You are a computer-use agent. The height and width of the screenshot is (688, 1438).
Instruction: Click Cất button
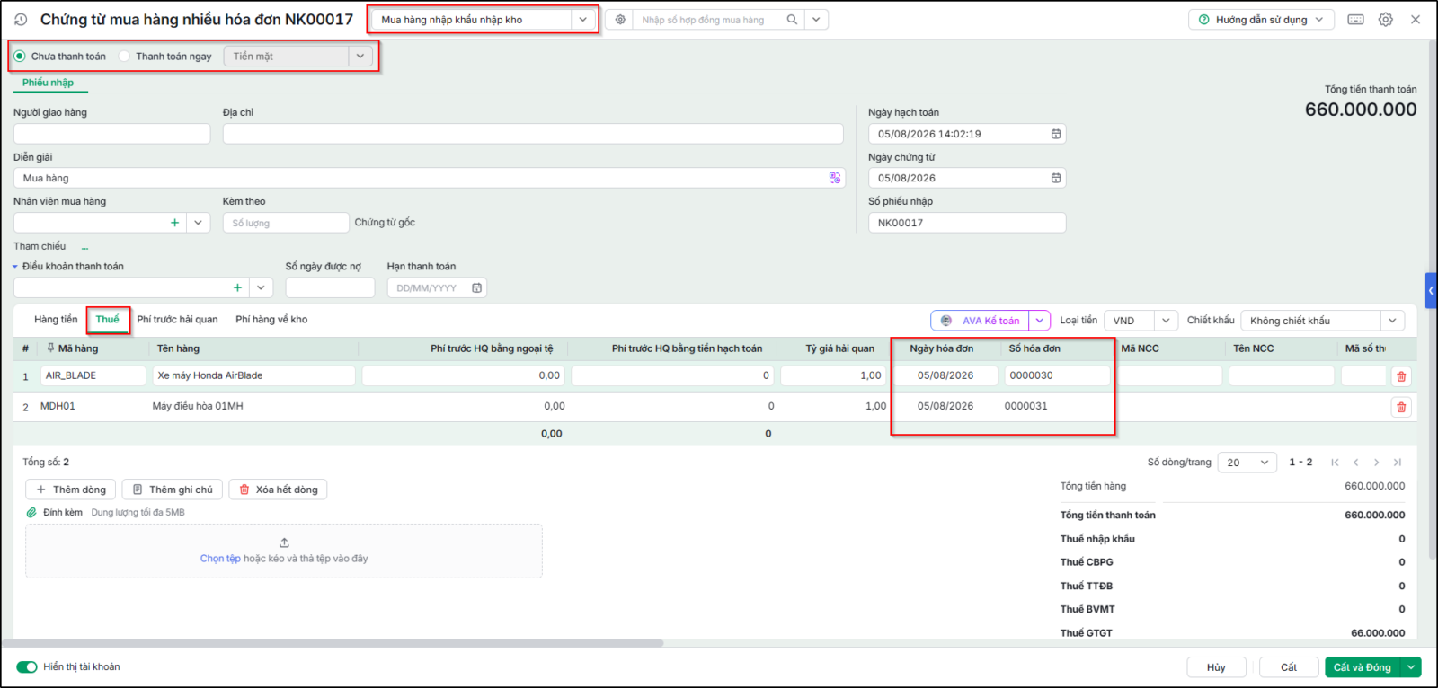tap(1289, 666)
